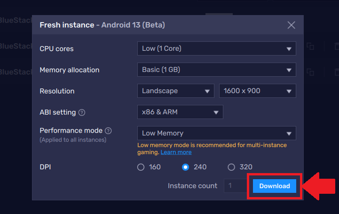The height and width of the screenshot is (214, 339).
Task: Open the Landscape orientation dropdown
Action: (176, 91)
